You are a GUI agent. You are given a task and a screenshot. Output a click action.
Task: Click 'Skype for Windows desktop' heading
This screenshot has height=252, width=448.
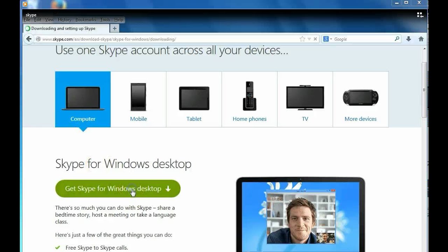click(123, 164)
